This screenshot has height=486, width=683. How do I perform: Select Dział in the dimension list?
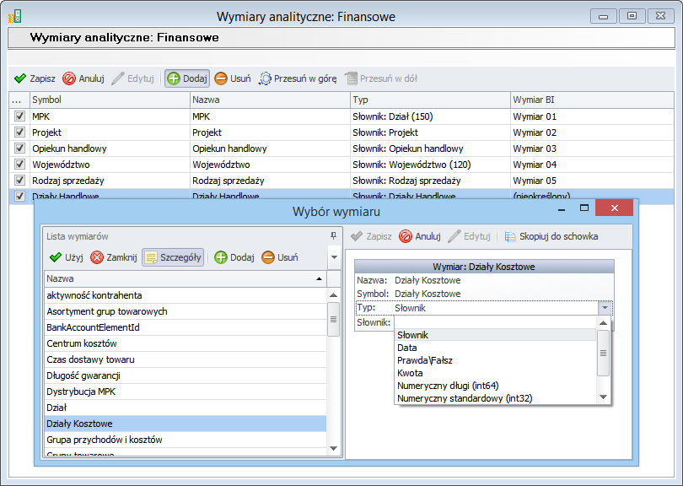186,408
